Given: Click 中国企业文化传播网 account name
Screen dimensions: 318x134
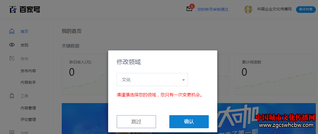Looking at the screenshot, I should (x=274, y=9).
